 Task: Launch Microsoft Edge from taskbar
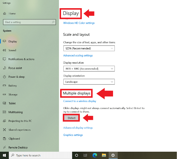click(x=95, y=155)
